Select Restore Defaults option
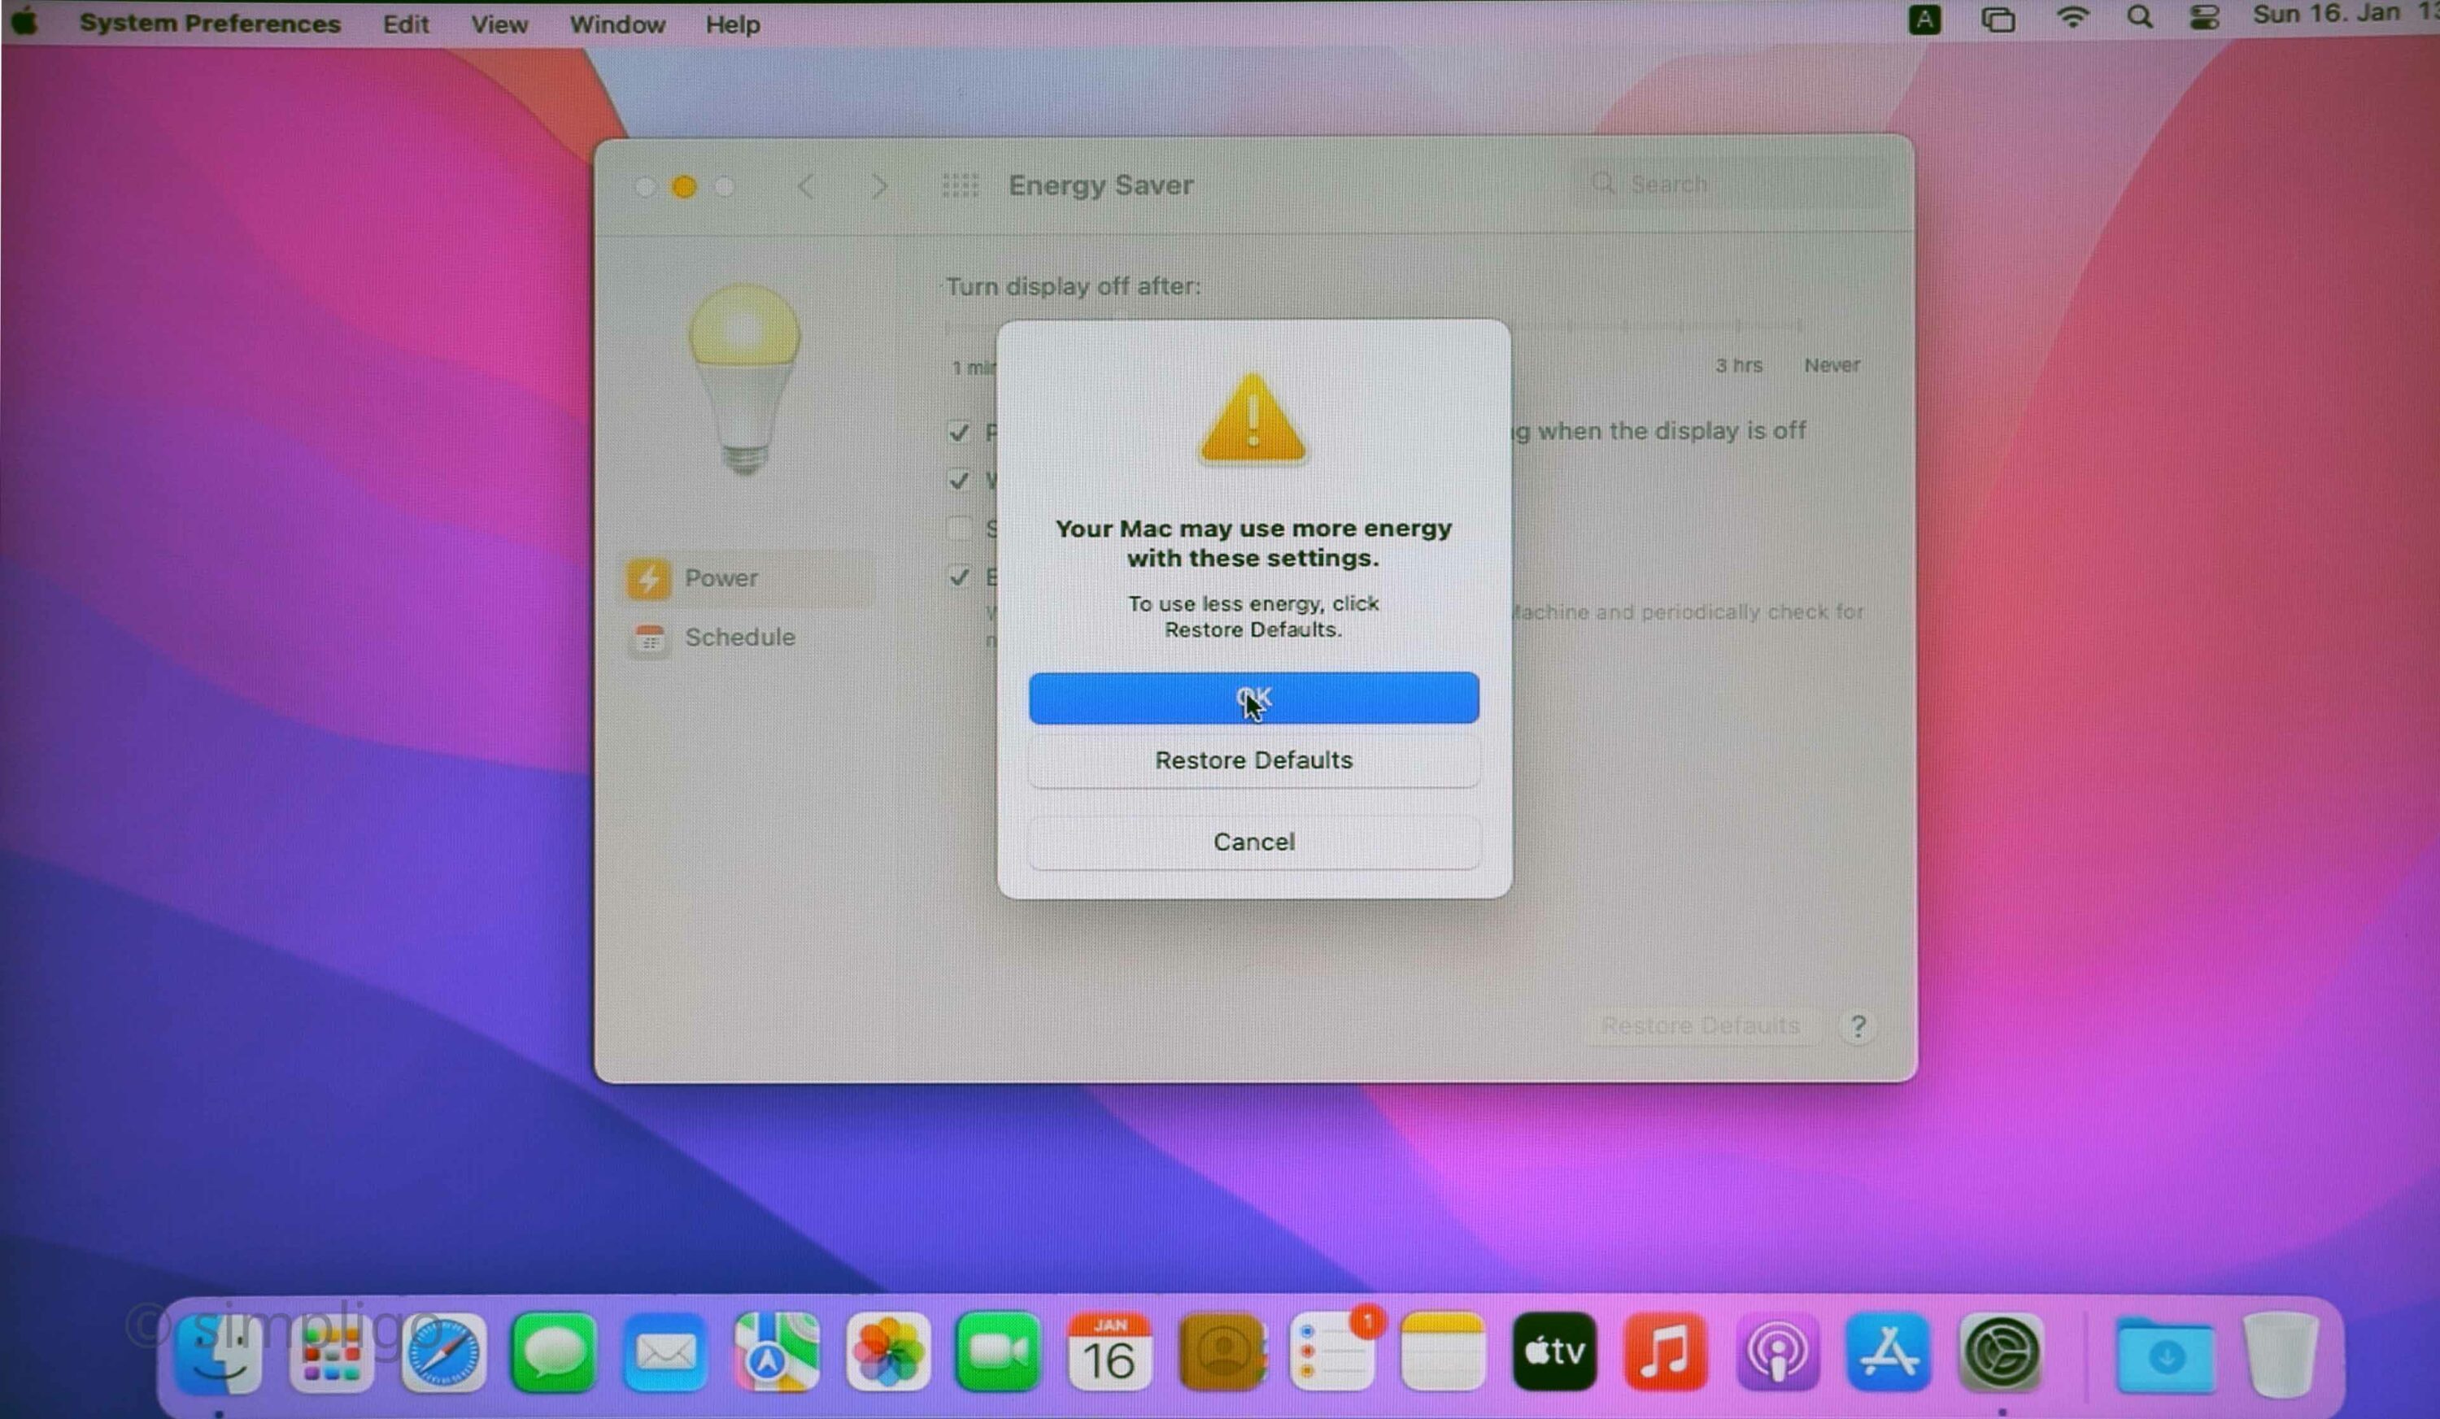This screenshot has height=1419, width=2440. coord(1254,760)
